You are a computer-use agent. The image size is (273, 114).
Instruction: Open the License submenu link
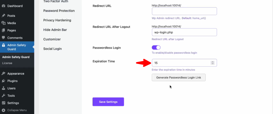coord(7,63)
